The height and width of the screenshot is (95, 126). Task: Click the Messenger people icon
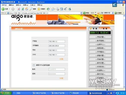point(70,9)
